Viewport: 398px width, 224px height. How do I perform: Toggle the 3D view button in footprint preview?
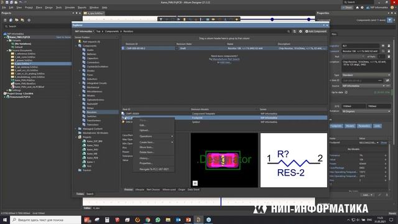pyautogui.click(x=195, y=183)
